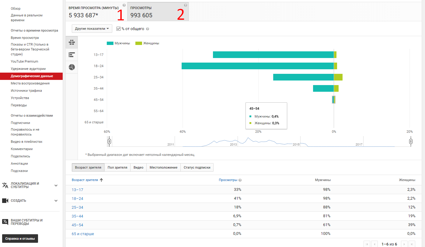Toggle Мужчины series in chart legend
The height and width of the screenshot is (247, 425).
click(x=119, y=43)
